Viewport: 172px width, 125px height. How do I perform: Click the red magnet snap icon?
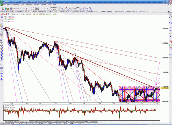tap(170, 42)
